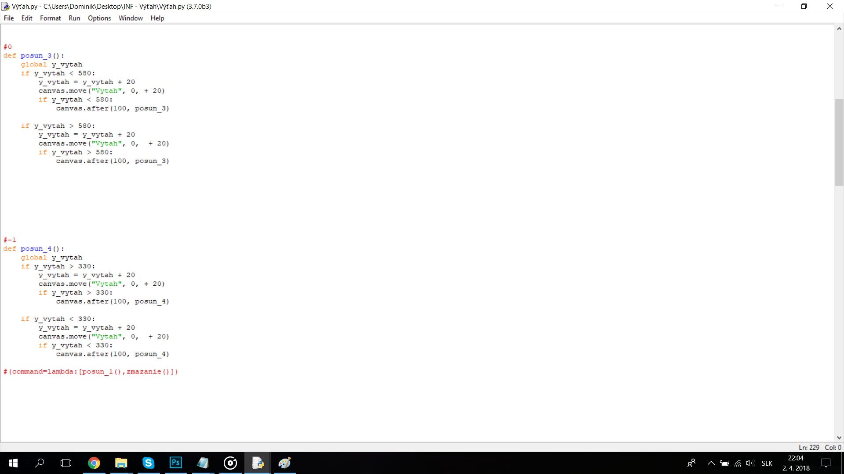Switch to Photoshop on the taskbar
The width and height of the screenshot is (844, 474).
175,463
